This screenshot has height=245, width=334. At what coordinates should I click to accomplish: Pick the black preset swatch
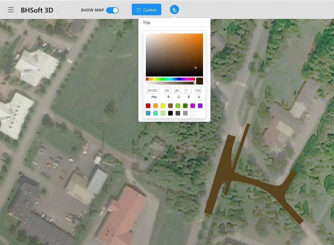170,113
